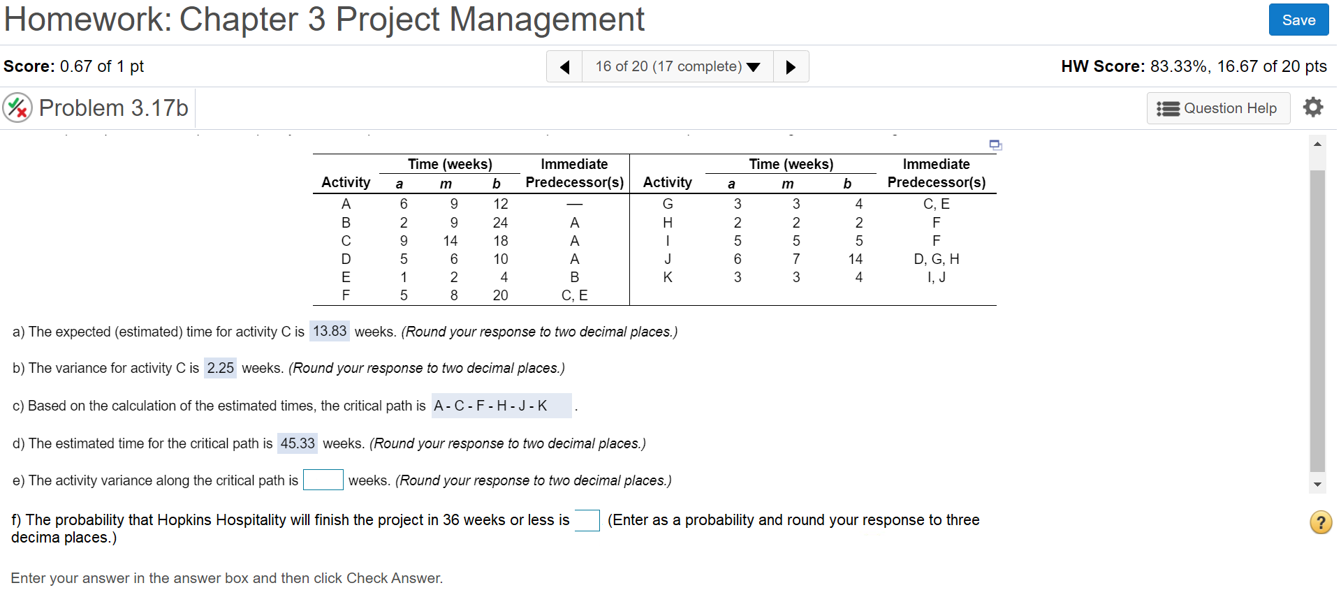Go to the next question arrow
The height and width of the screenshot is (597, 1341).
[x=791, y=67]
